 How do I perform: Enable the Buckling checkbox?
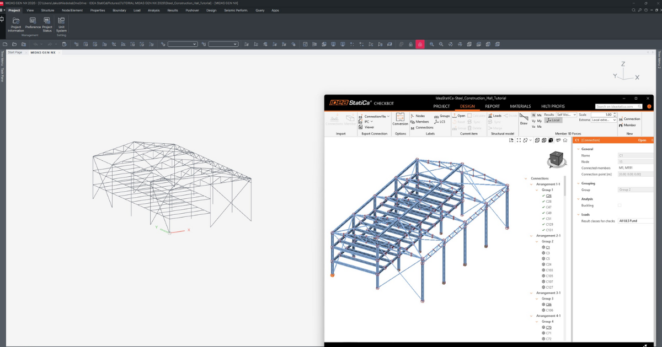619,205
